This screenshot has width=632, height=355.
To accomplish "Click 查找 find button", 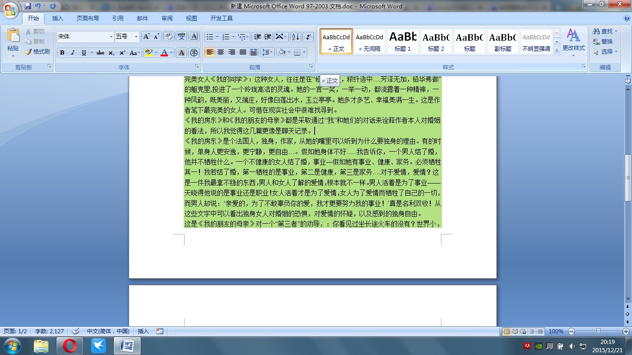I will [x=605, y=31].
